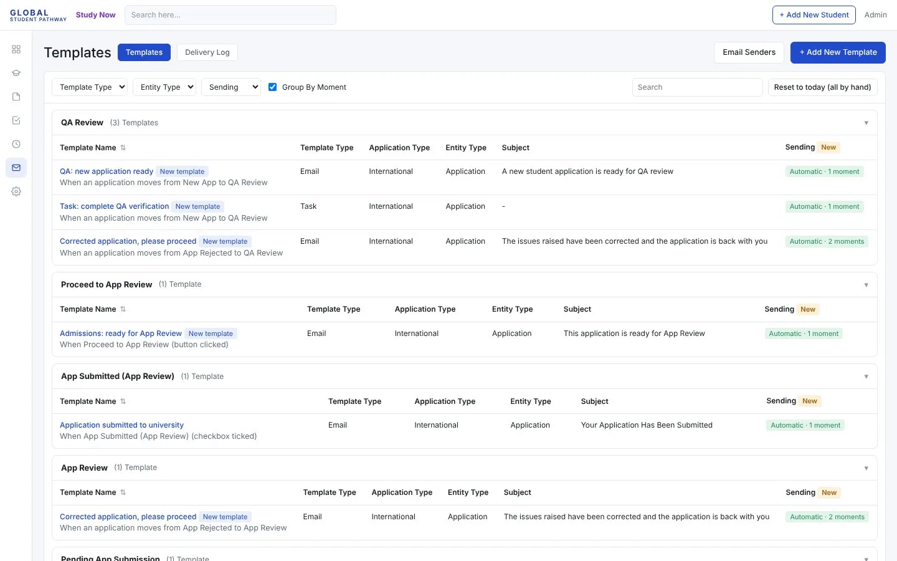Open the Template Type filter dropdown

tap(90, 87)
